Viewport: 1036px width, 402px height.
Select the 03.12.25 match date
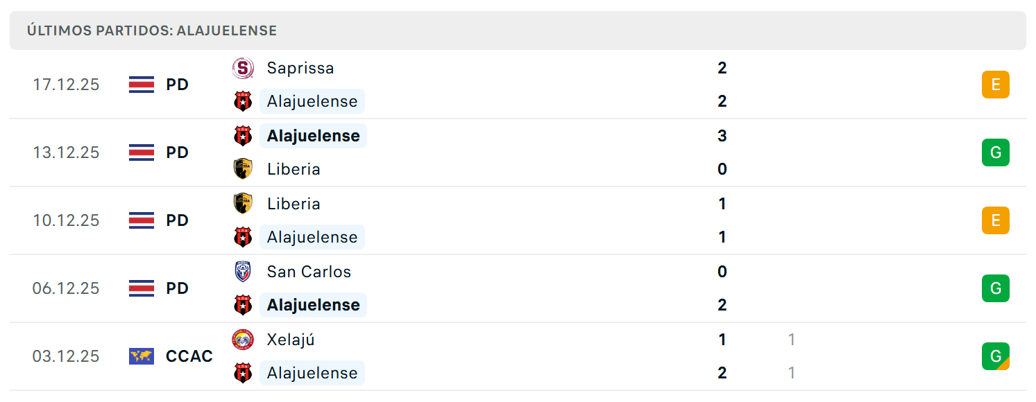[x=66, y=356]
